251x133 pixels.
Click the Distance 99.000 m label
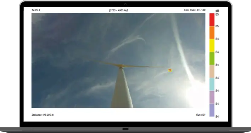tap(43, 115)
